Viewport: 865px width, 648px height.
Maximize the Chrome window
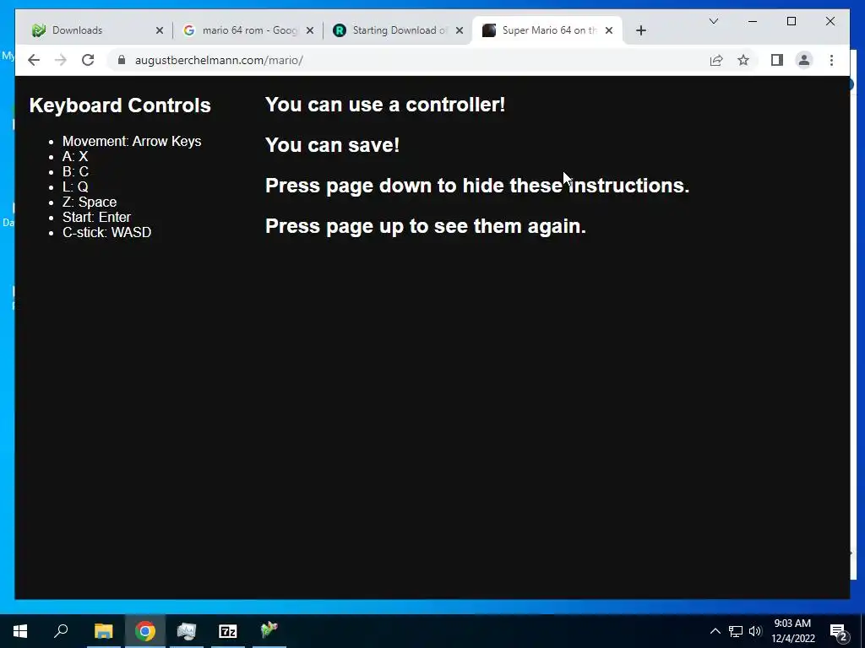pyautogui.click(x=791, y=21)
